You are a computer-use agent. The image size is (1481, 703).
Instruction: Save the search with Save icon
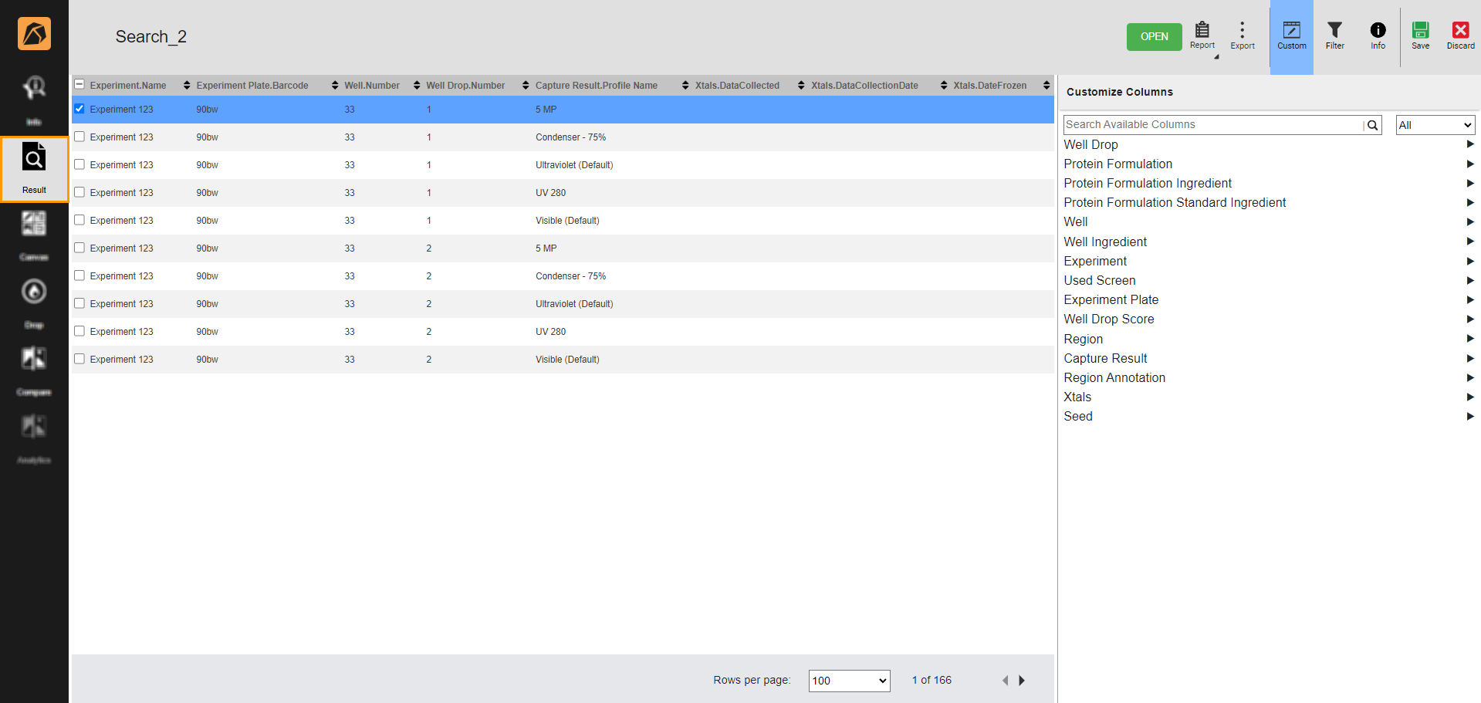coord(1420,36)
